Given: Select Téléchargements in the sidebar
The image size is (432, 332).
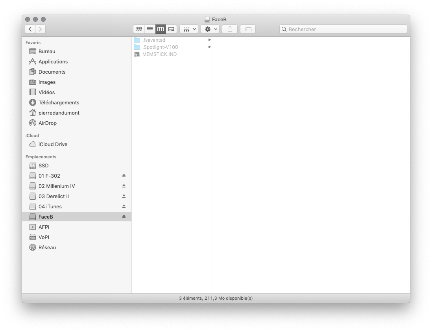Looking at the screenshot, I should (x=59, y=102).
